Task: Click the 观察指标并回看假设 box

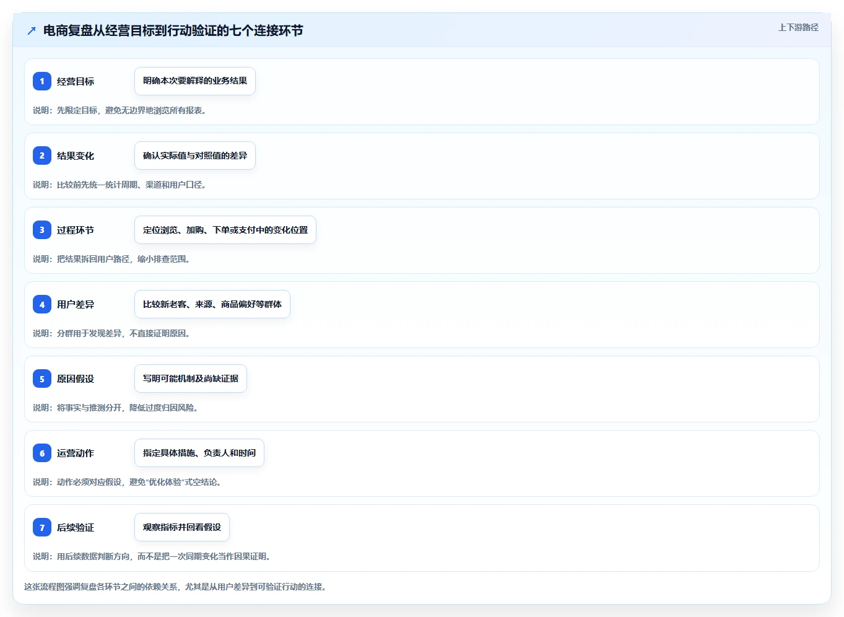Action: 182,527
